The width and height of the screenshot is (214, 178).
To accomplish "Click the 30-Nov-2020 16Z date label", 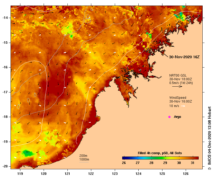I will [x=184, y=57].
